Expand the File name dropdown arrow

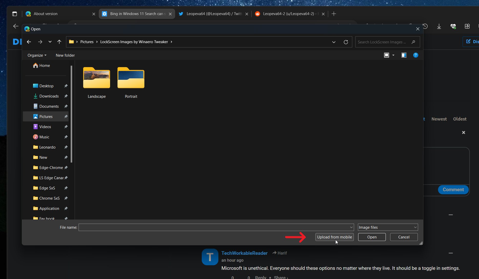coord(351,227)
